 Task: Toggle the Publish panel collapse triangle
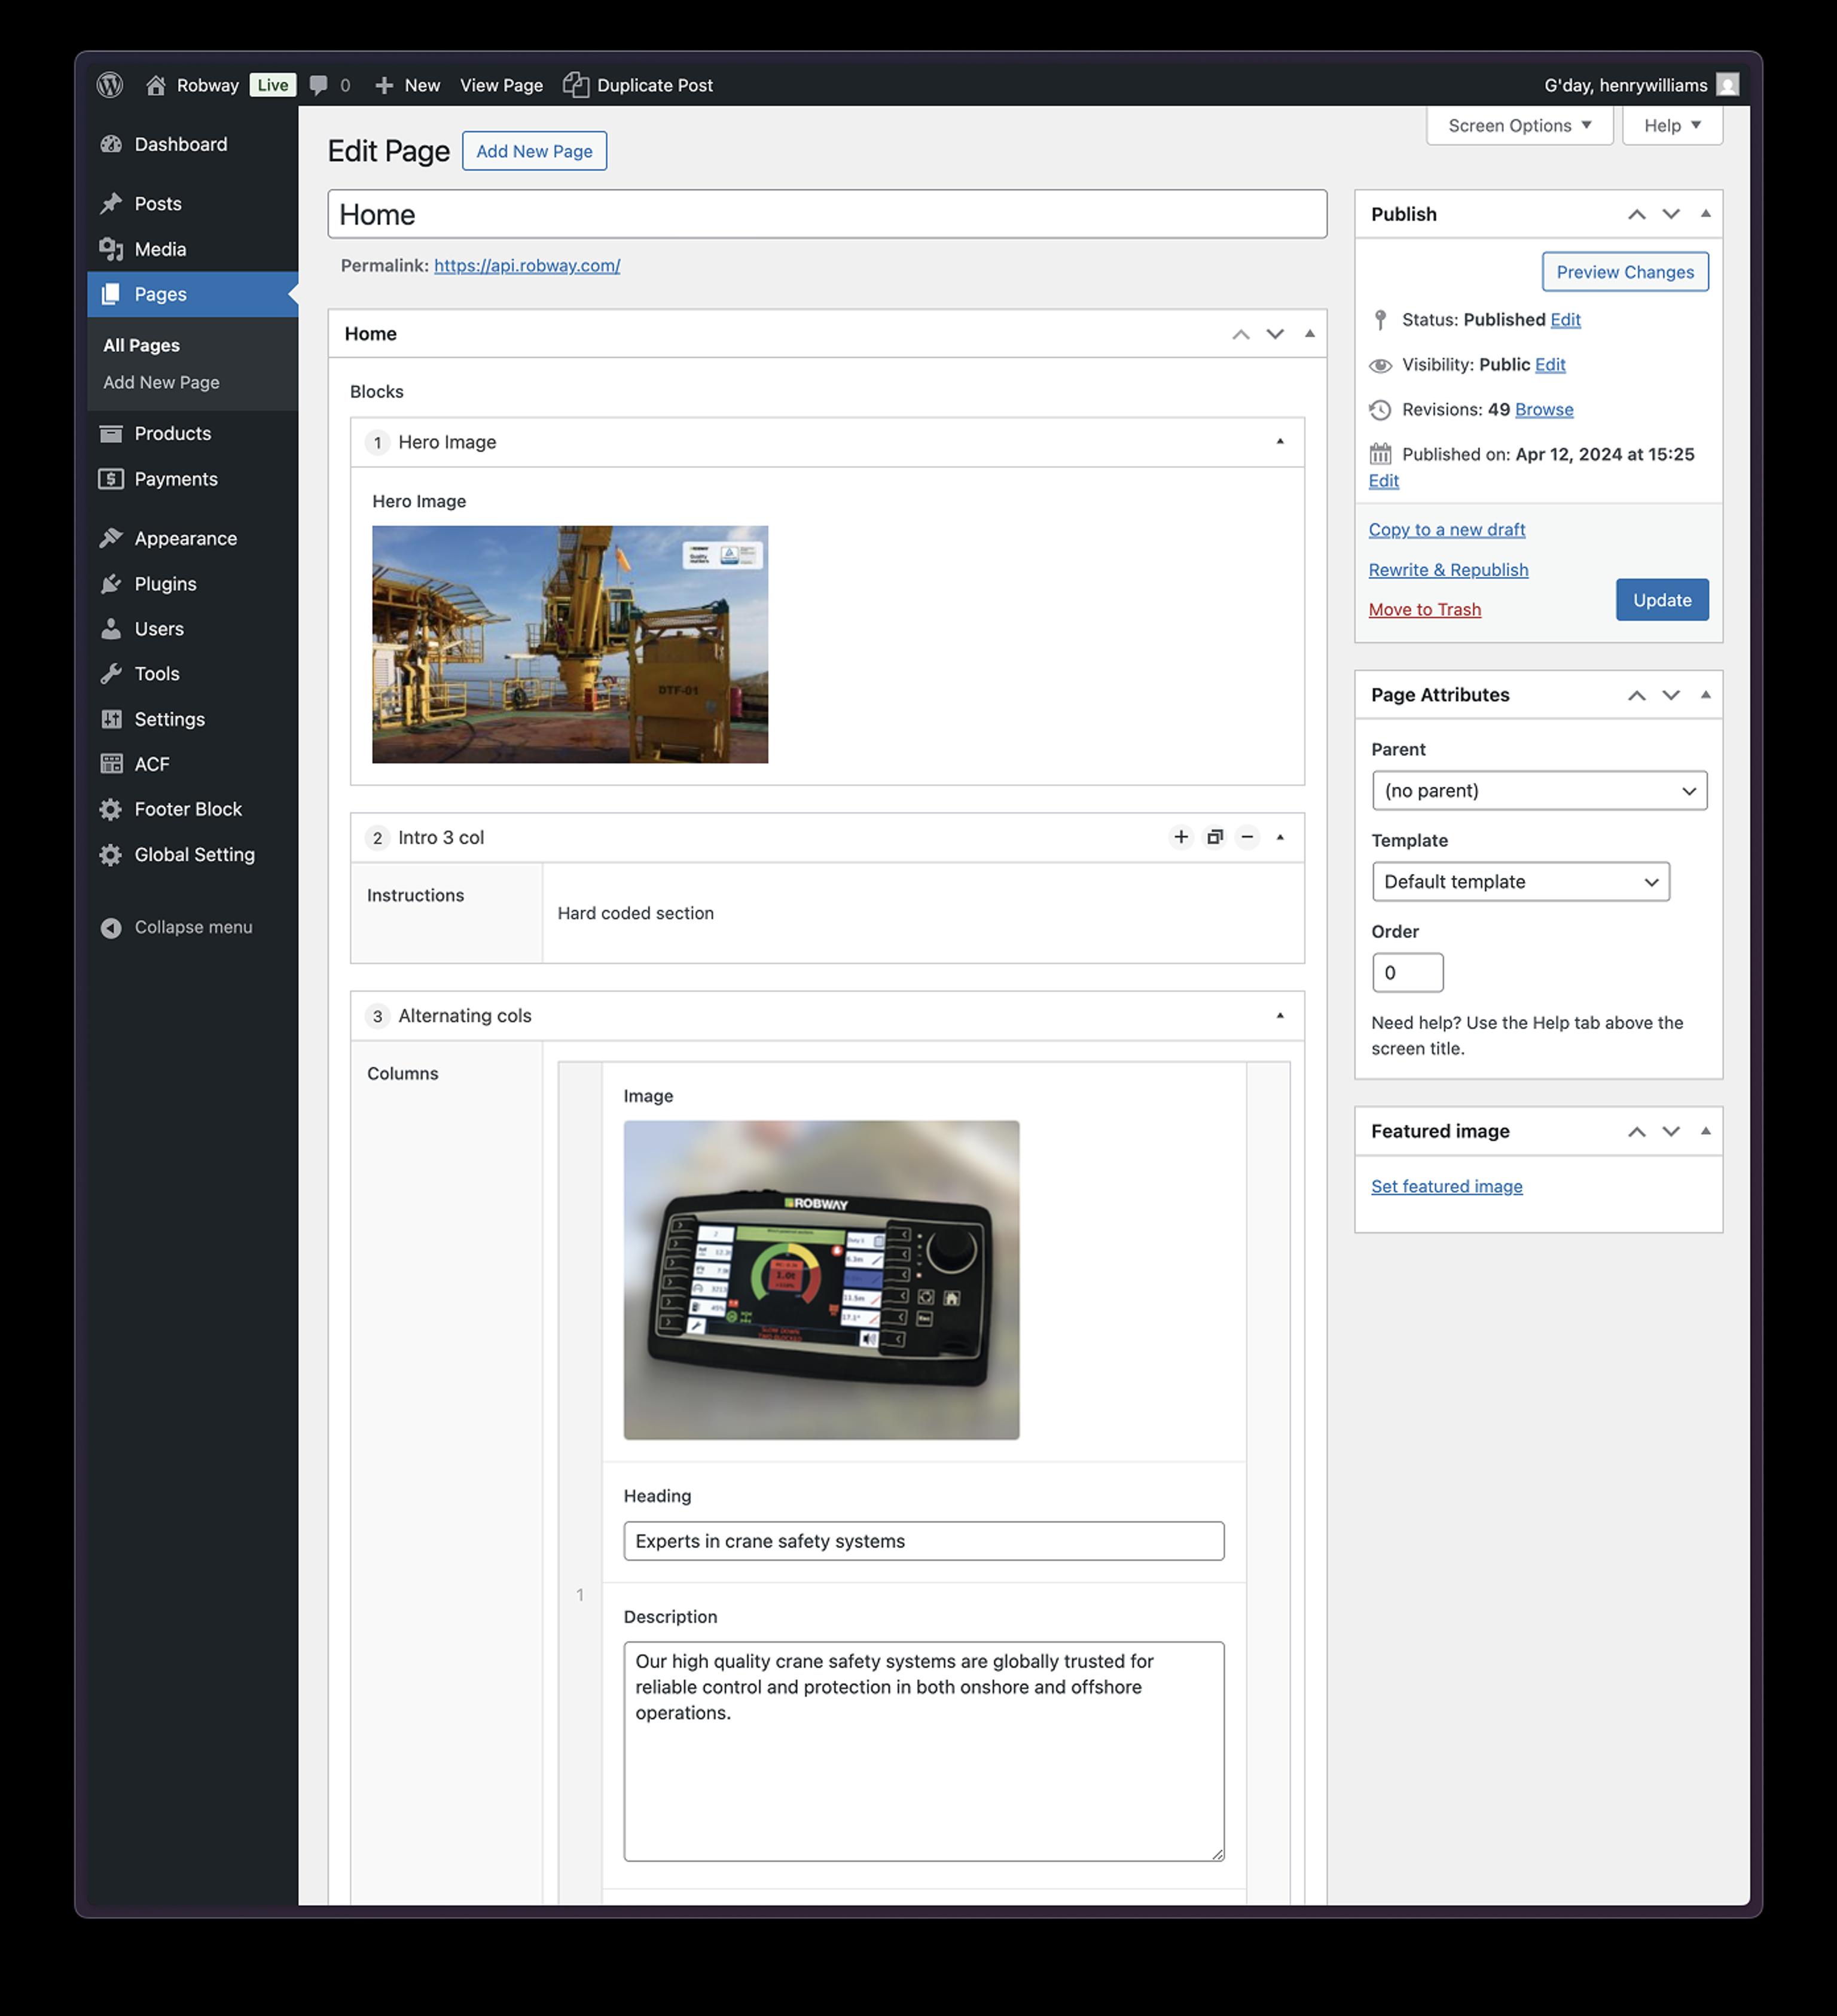point(1705,214)
